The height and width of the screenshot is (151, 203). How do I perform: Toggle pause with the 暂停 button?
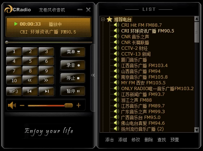[x=73, y=91]
